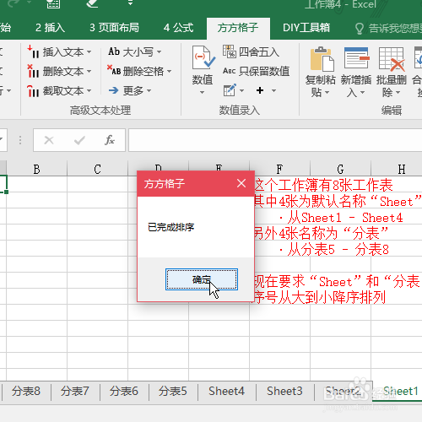Expand the 更多 text options
422x422 pixels.
pyautogui.click(x=149, y=90)
